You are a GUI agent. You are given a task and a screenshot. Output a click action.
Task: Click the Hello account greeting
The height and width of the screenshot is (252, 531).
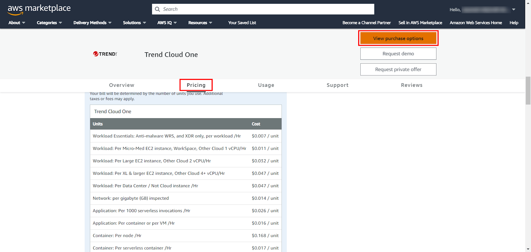(455, 10)
